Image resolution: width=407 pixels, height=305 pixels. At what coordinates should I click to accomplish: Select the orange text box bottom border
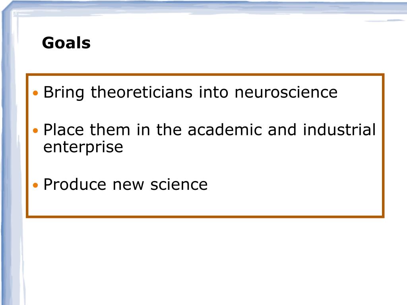pos(205,216)
